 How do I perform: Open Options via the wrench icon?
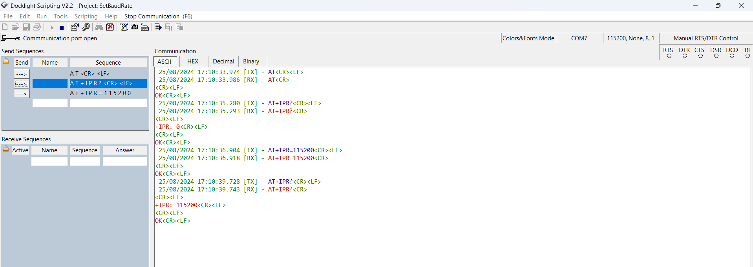click(x=86, y=27)
